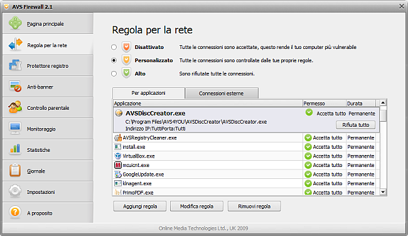Select the mcuicnt.exe row name
Viewport: 408px width, 236px height.
(x=136, y=165)
